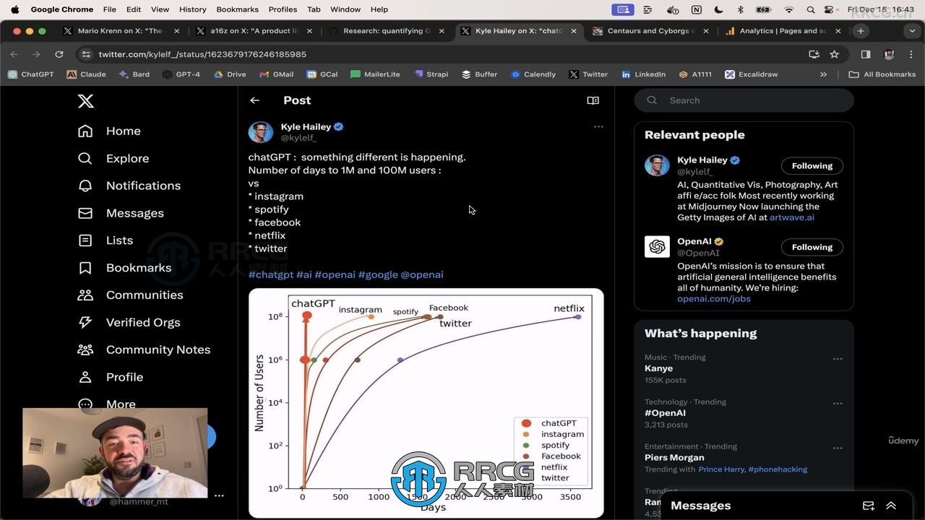Click the #openai hashtag

point(335,274)
